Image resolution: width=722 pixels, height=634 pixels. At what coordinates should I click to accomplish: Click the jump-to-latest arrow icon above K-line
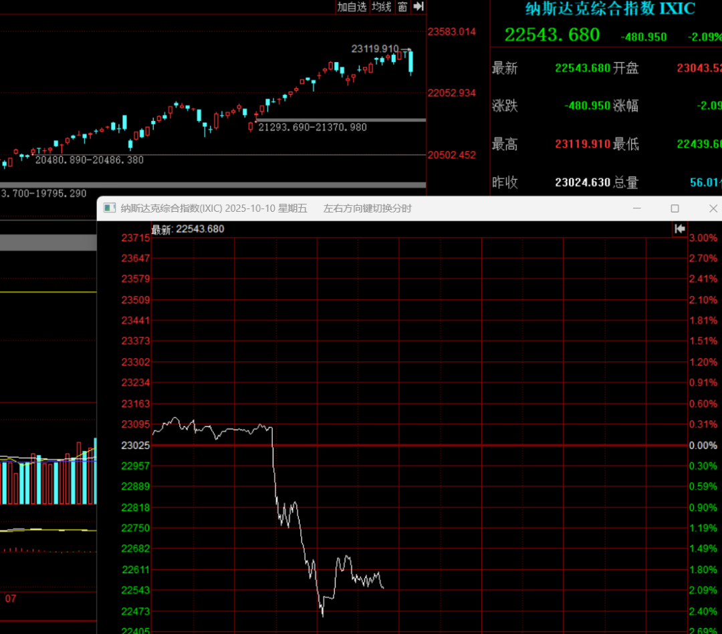tap(418, 7)
